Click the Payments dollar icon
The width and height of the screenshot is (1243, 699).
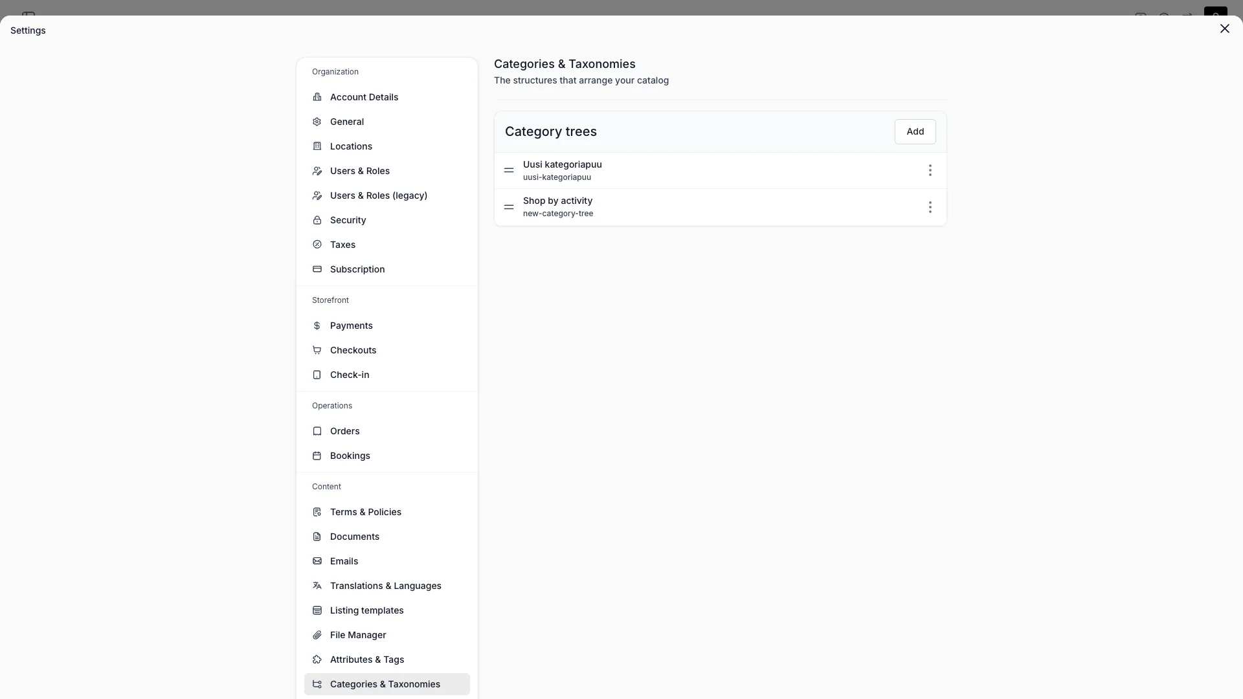coord(317,326)
